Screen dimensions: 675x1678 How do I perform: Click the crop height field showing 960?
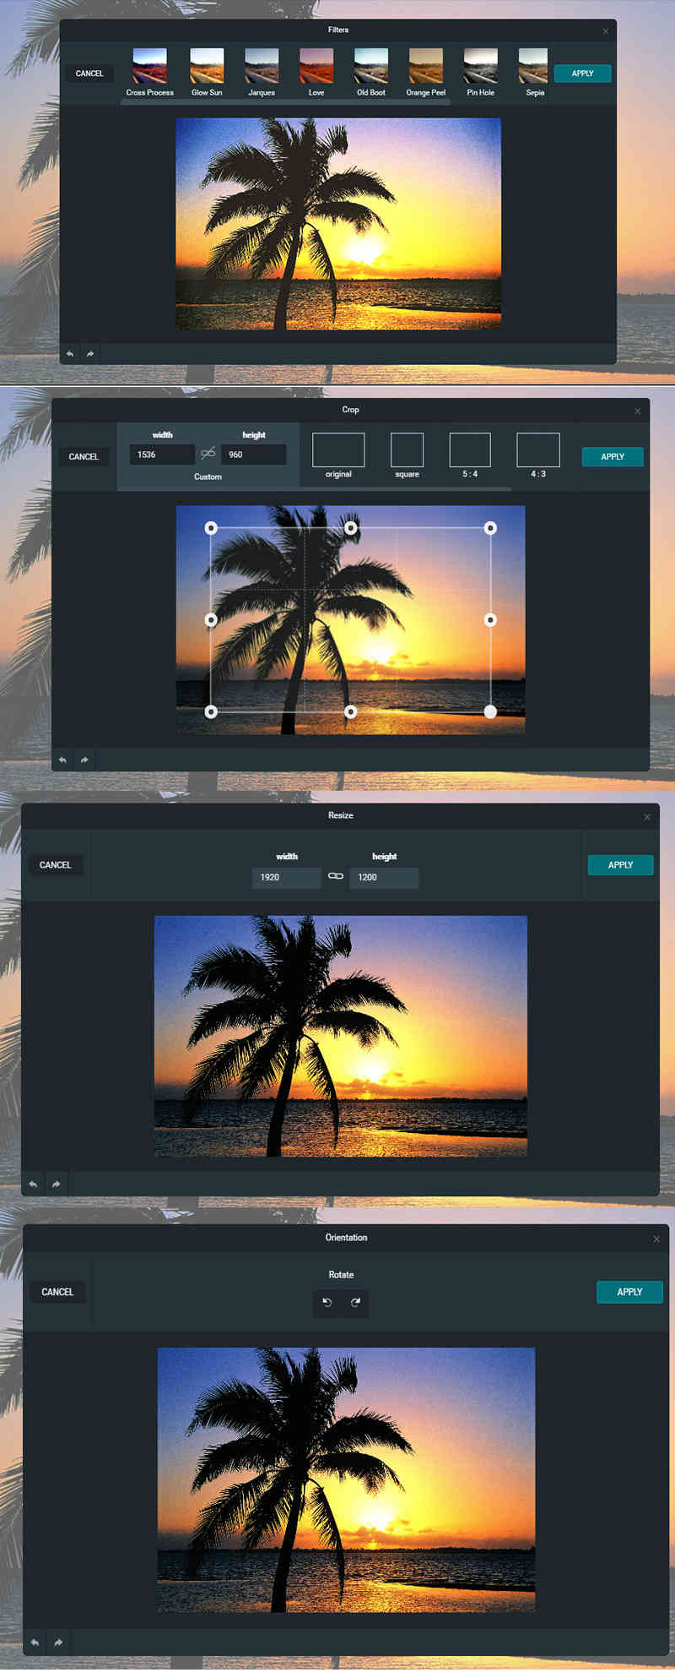(254, 455)
